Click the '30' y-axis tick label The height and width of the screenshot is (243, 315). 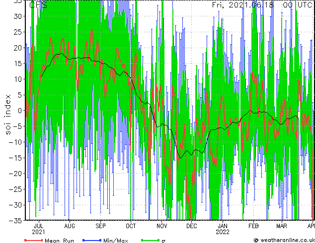pyautogui.click(x=18, y=16)
